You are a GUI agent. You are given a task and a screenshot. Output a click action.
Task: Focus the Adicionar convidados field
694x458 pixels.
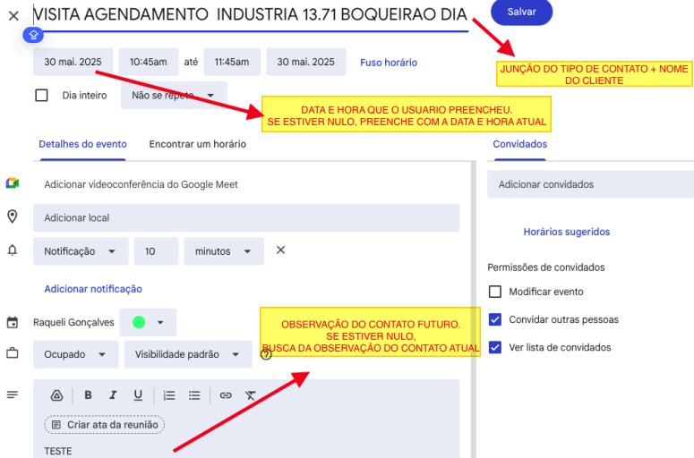point(590,184)
